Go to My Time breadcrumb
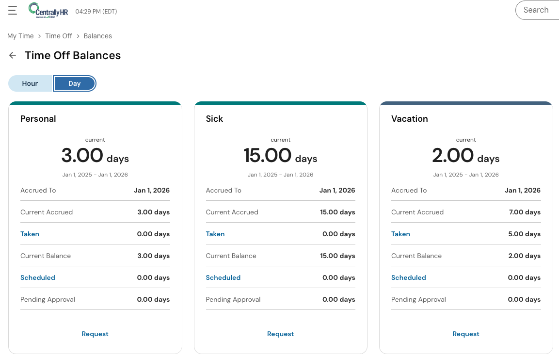This screenshot has width=559, height=357. coord(20,36)
